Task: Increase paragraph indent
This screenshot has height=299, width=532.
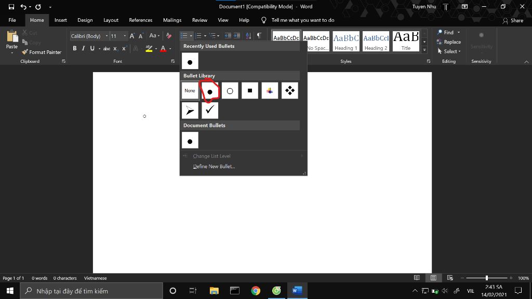Action: pos(237,36)
